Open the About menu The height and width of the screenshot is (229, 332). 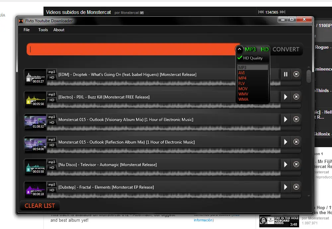pyautogui.click(x=59, y=30)
